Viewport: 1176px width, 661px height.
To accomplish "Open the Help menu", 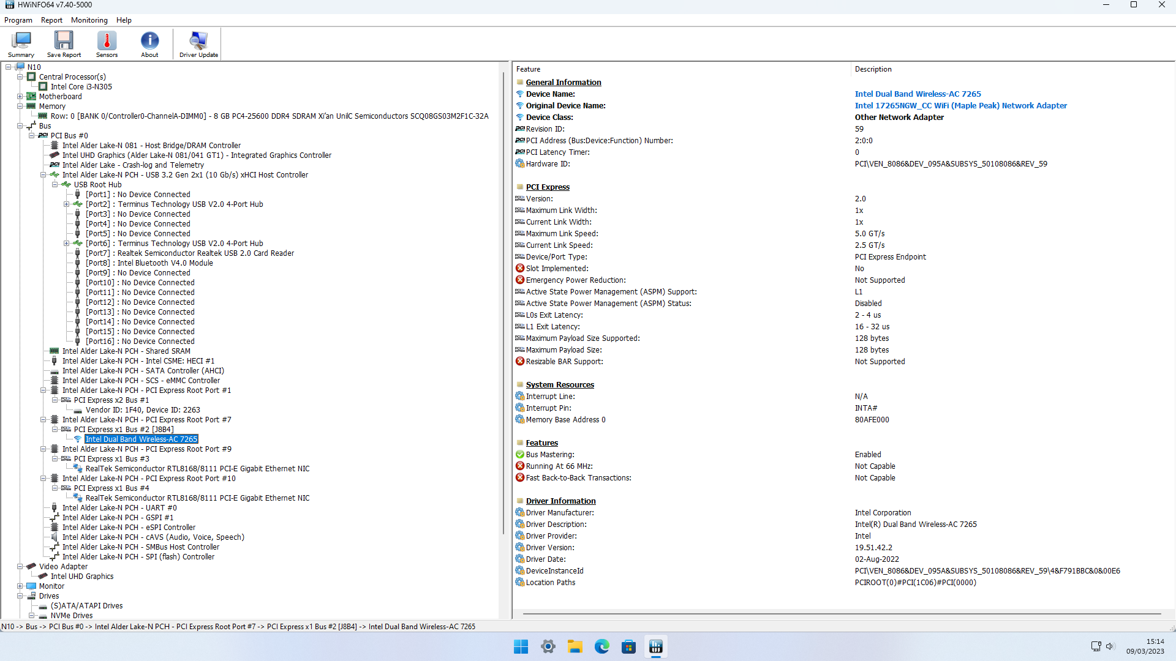I will click(x=124, y=20).
